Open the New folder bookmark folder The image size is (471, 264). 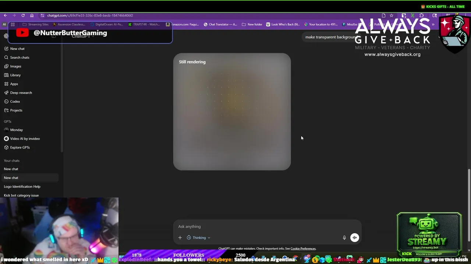(x=252, y=25)
